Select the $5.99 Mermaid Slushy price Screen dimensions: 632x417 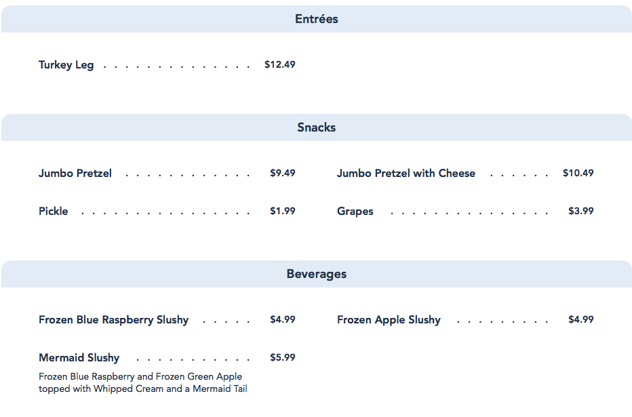283,358
